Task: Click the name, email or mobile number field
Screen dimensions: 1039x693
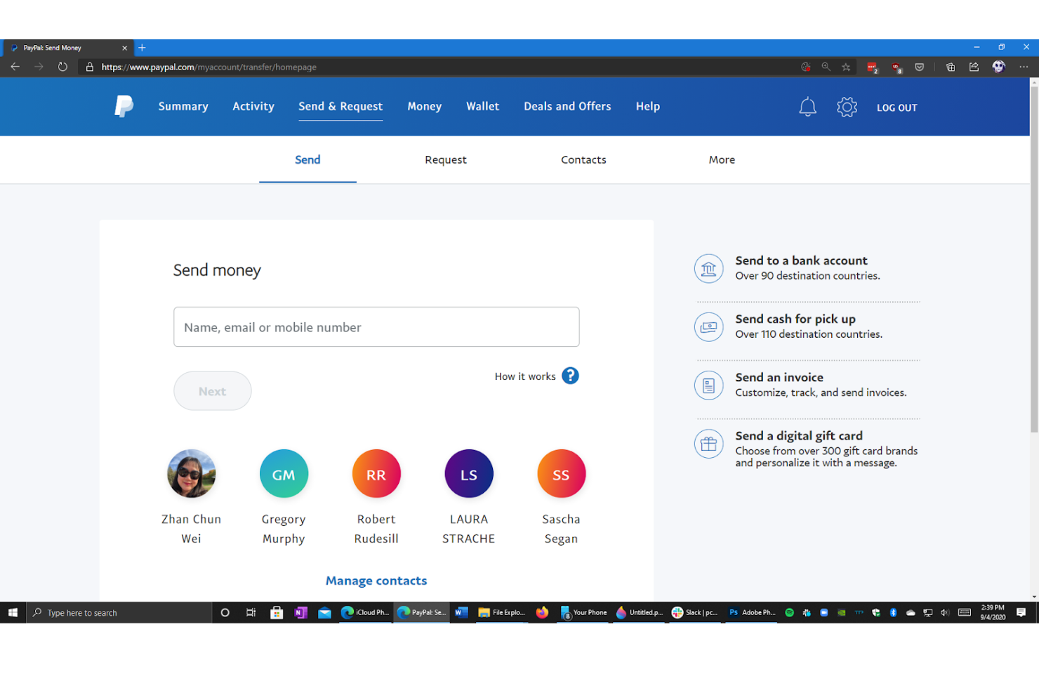Action: point(376,326)
